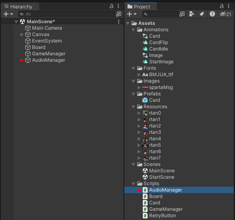The height and width of the screenshot is (220, 235).
Task: Open Project search in window icon
Action: (182, 14)
